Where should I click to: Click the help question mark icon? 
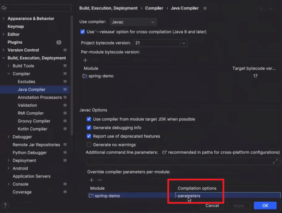coord(5,205)
